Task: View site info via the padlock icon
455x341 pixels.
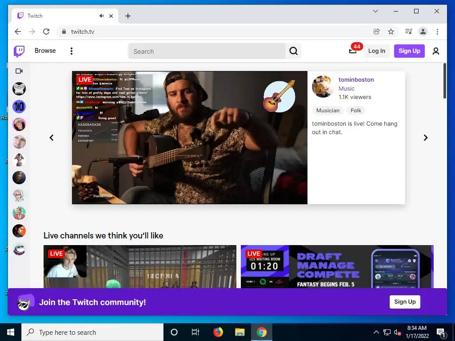Action: coord(64,32)
